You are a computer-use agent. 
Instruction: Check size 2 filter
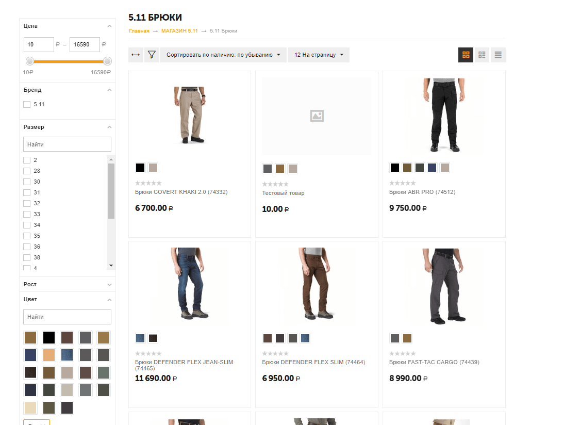(27, 160)
